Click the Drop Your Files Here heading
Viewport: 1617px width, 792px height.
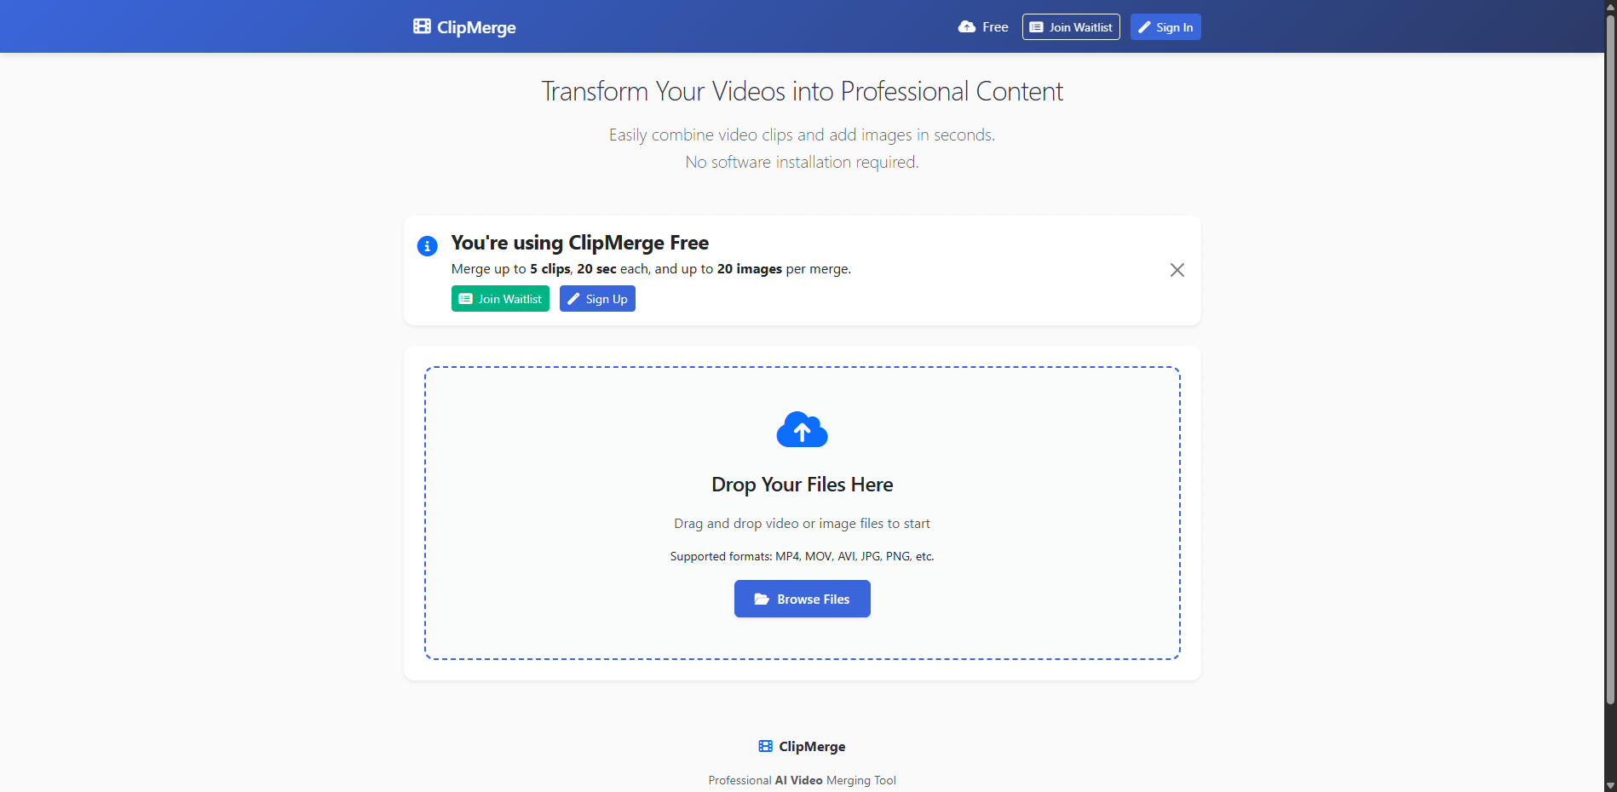[x=802, y=485]
